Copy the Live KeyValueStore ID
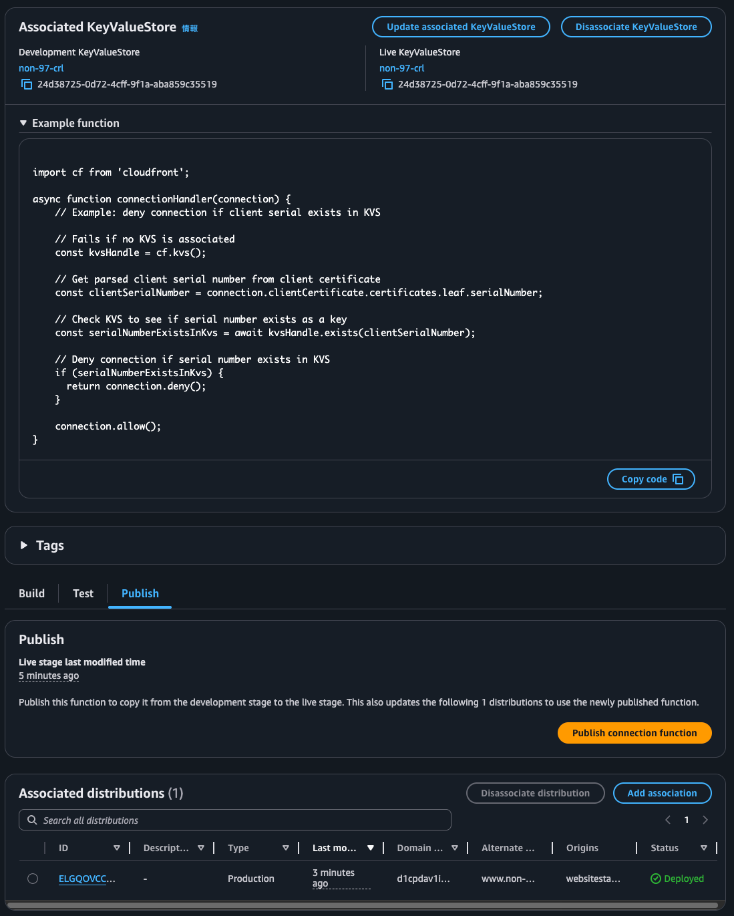 [x=387, y=84]
